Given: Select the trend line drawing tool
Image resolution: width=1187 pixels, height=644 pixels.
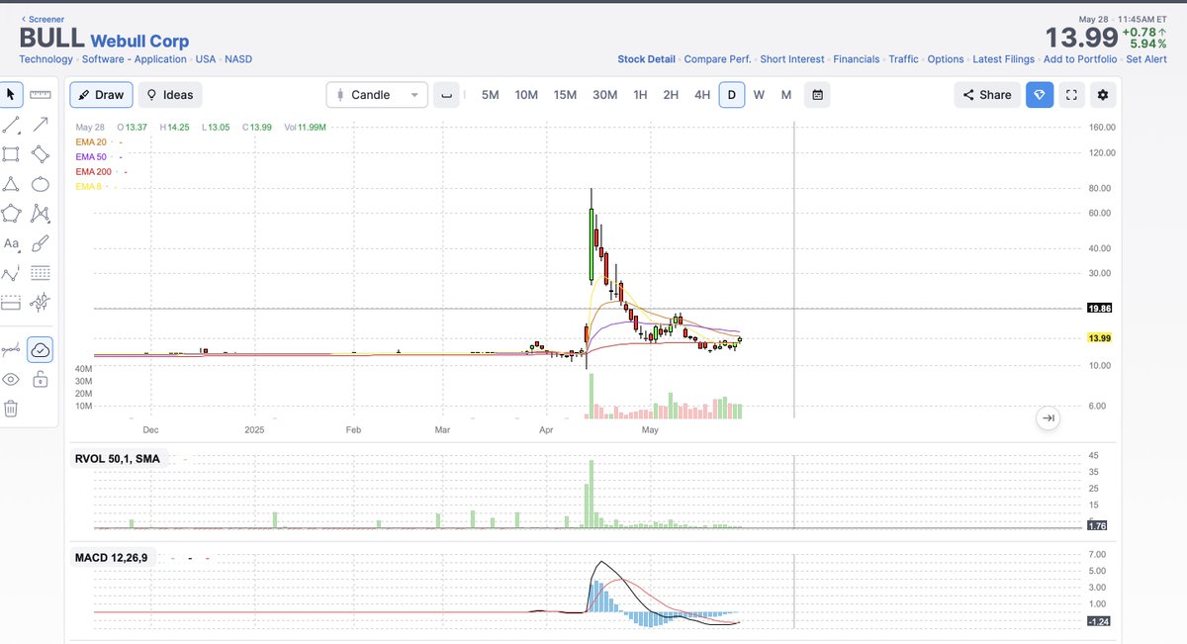Looking at the screenshot, I should (x=12, y=124).
